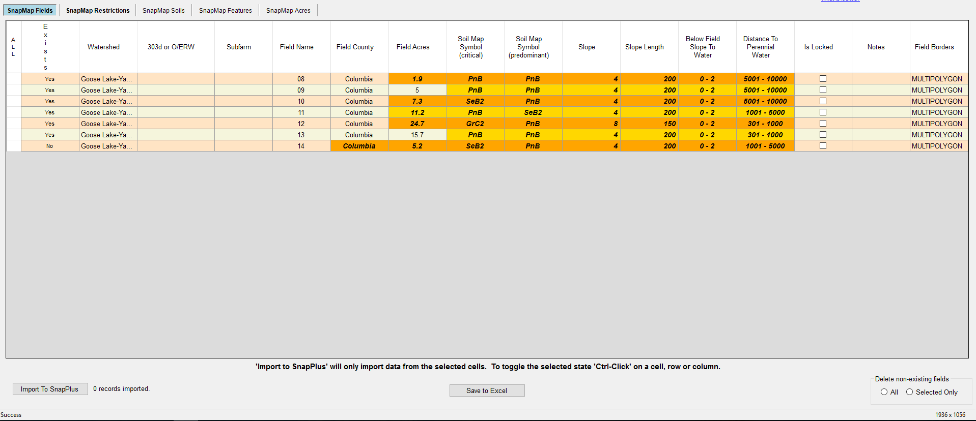Viewport: 976px width, 421px height.
Task: Click distance '301 - 1000' cell for field 12
Action: point(765,124)
